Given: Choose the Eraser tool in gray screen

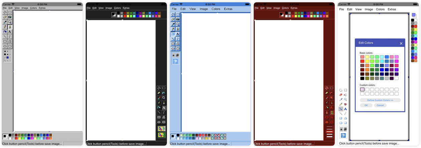Looking at the screenshot, I should tap(5, 17).
